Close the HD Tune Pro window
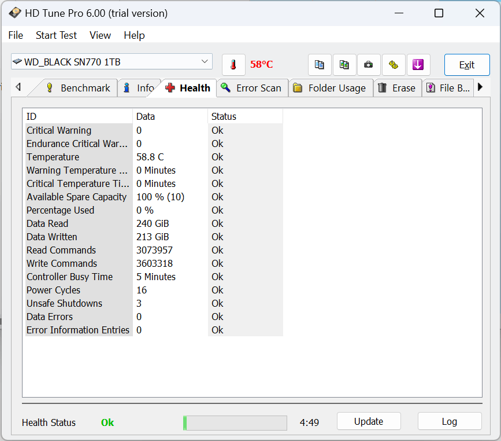501x441 pixels. (x=480, y=13)
